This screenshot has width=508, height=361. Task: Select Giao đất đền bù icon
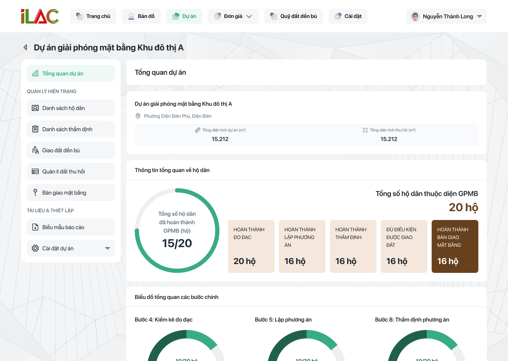(35, 150)
